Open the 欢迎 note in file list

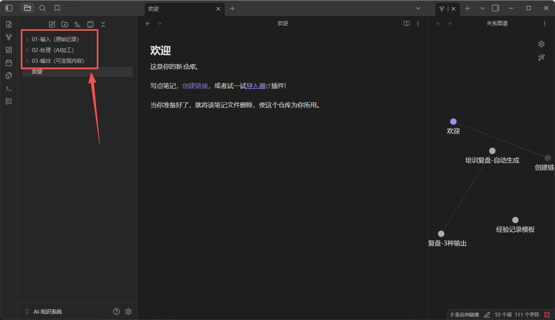[x=78, y=72]
